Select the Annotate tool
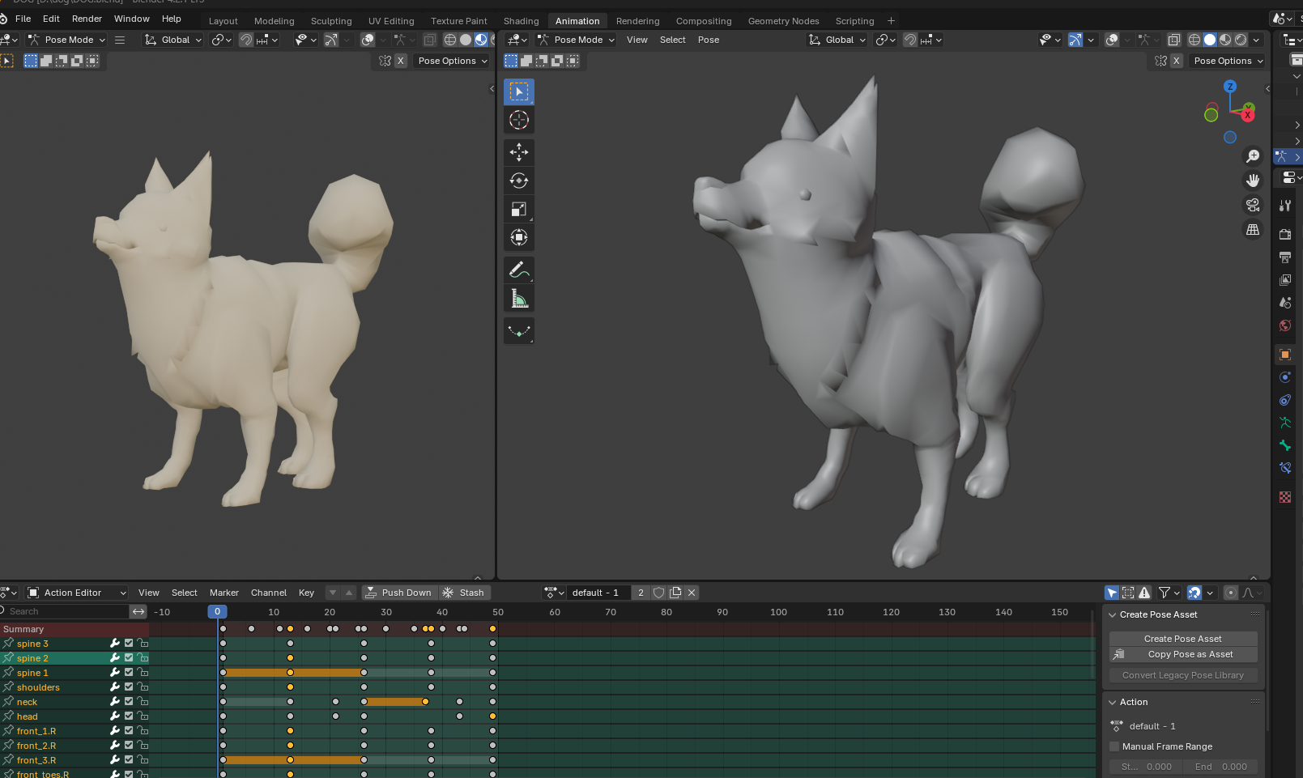This screenshot has width=1303, height=778. pos(519,270)
